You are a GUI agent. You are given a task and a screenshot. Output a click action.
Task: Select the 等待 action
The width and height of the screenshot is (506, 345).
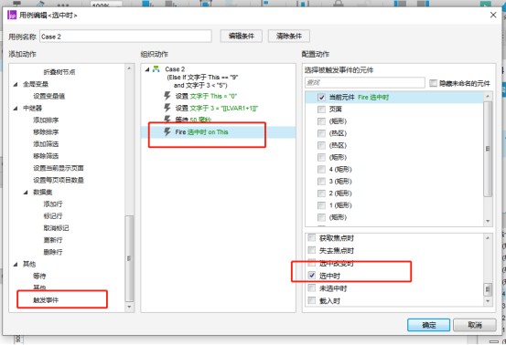[39, 277]
